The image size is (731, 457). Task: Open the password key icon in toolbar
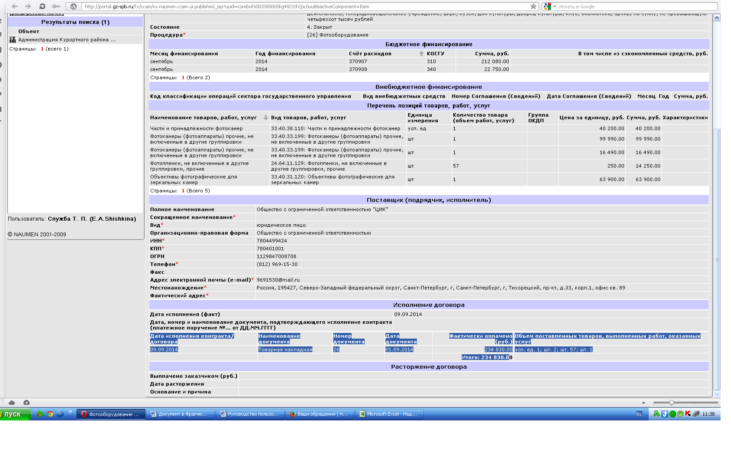56,7
